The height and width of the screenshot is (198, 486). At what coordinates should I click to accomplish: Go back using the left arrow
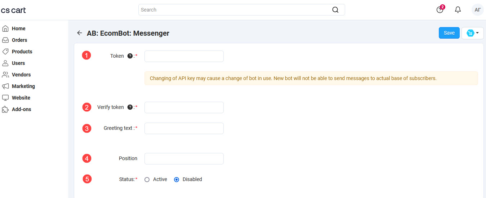point(80,33)
